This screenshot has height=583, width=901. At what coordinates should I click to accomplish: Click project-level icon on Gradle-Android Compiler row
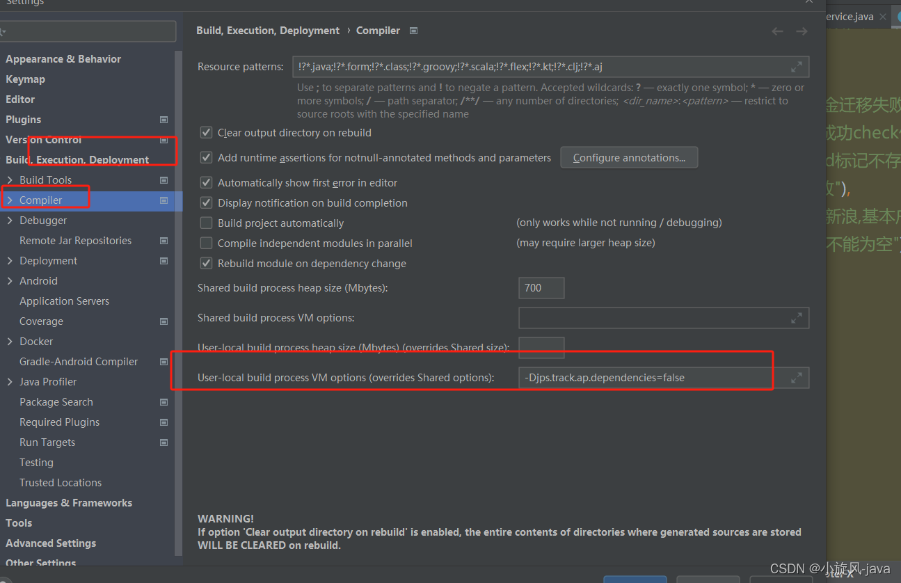tap(164, 362)
